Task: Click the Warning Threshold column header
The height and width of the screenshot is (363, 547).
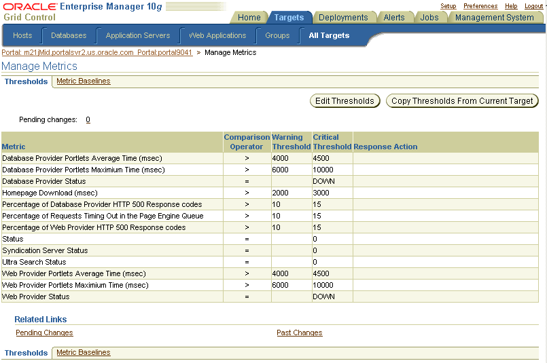Action: pyautogui.click(x=292, y=142)
